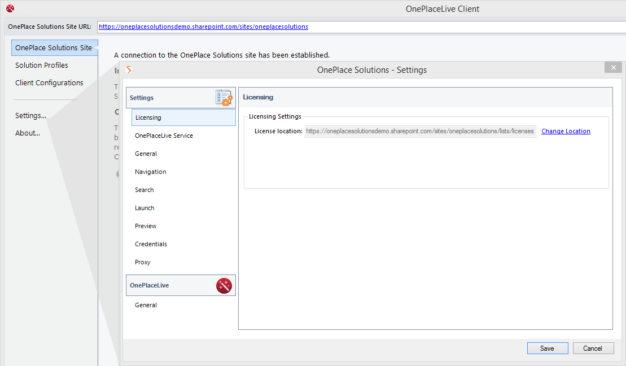Screen dimensions: 626x366
Task: Close the OnePlace Solutions Settings dialog
Action: click(613, 68)
